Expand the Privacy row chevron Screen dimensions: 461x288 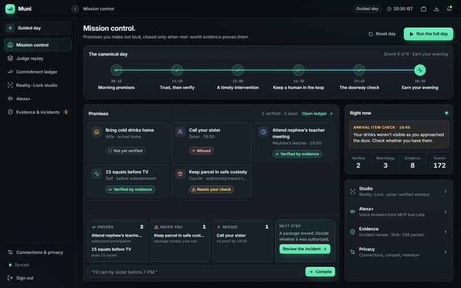pyautogui.click(x=446, y=252)
